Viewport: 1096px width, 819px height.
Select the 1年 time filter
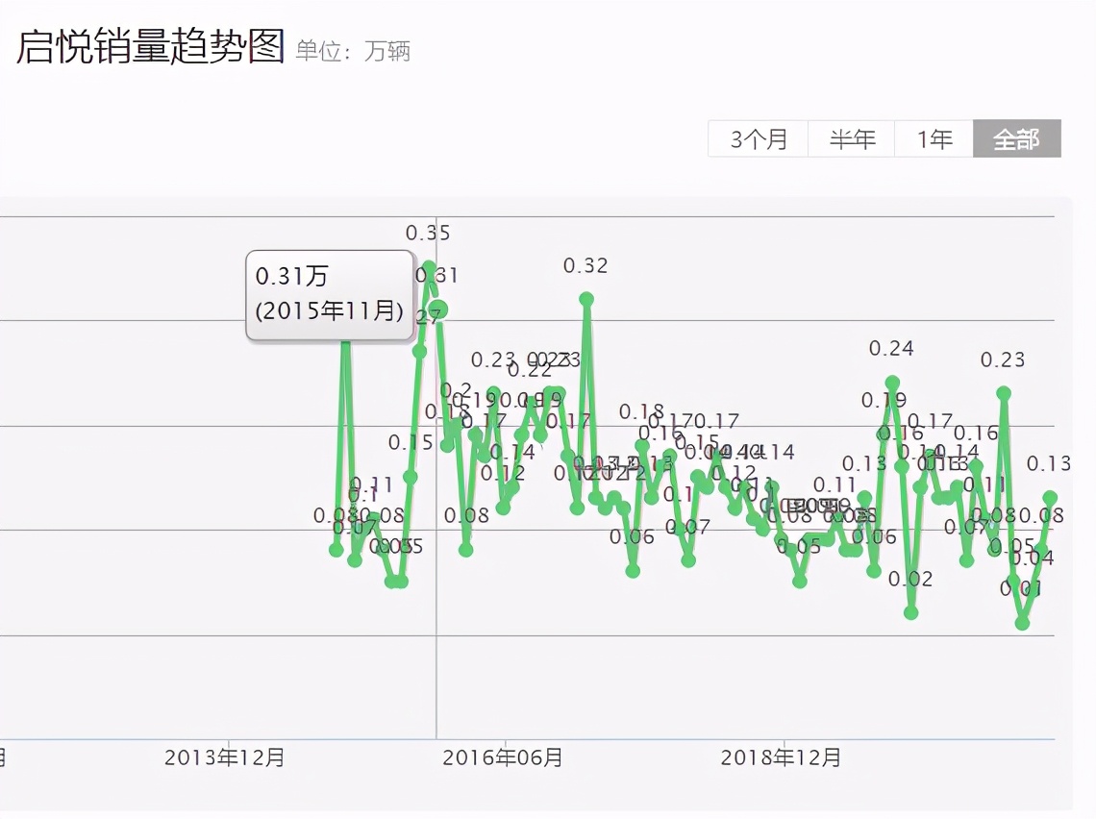click(932, 139)
